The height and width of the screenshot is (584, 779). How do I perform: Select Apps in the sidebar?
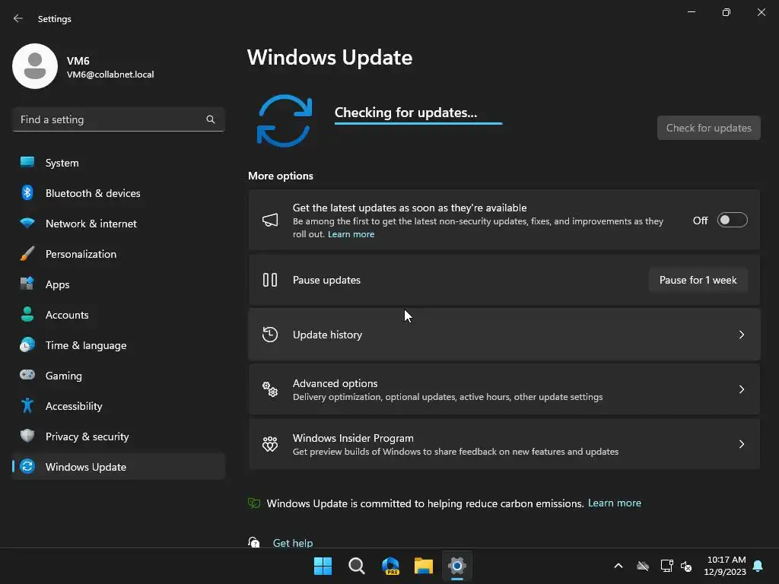(x=118, y=284)
